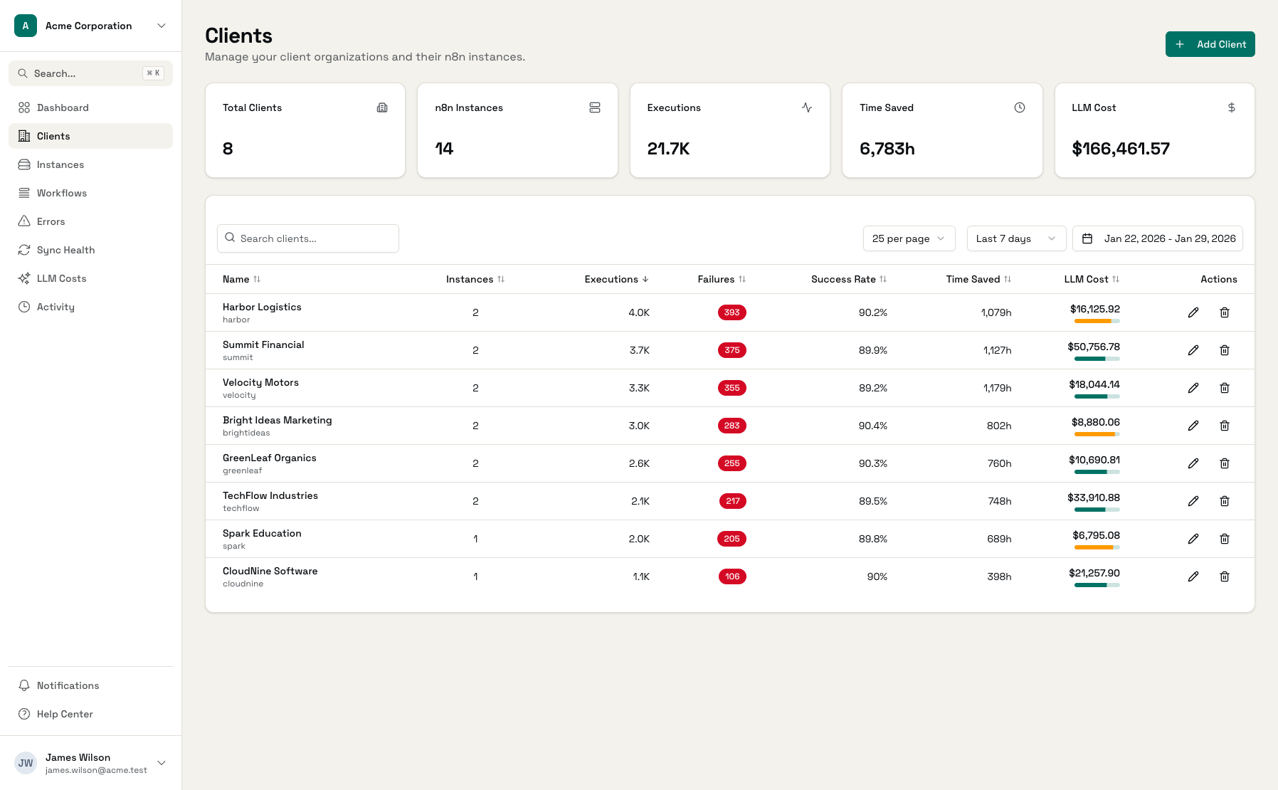This screenshot has width=1278, height=790.
Task: Open the Workflows page from sidebar
Action: pos(62,193)
